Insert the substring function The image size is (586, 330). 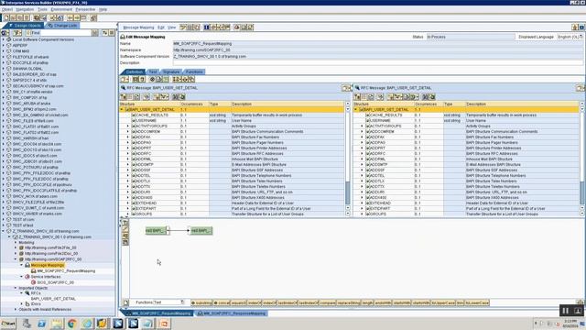point(201,302)
